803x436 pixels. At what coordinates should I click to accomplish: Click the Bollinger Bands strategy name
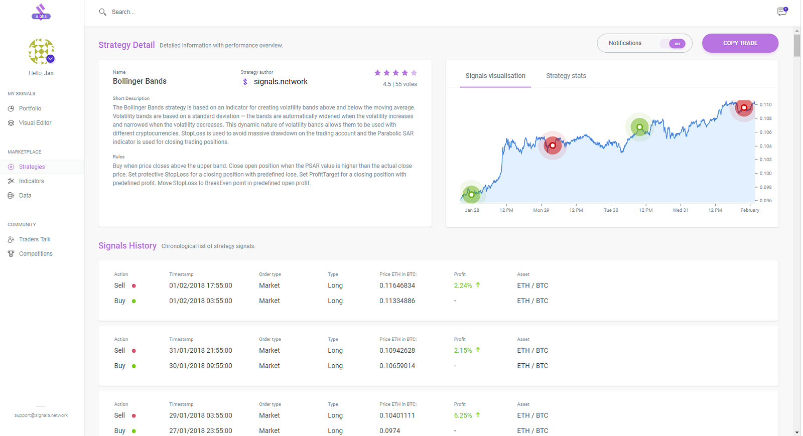(x=140, y=81)
